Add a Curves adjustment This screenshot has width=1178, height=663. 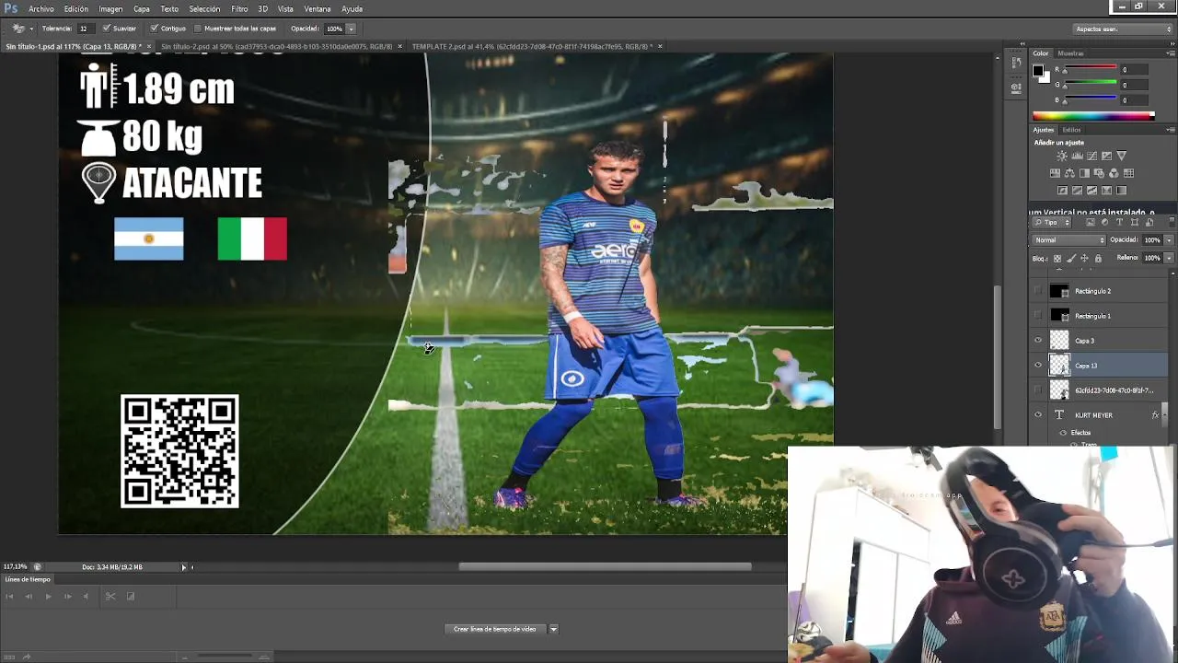click(1091, 156)
